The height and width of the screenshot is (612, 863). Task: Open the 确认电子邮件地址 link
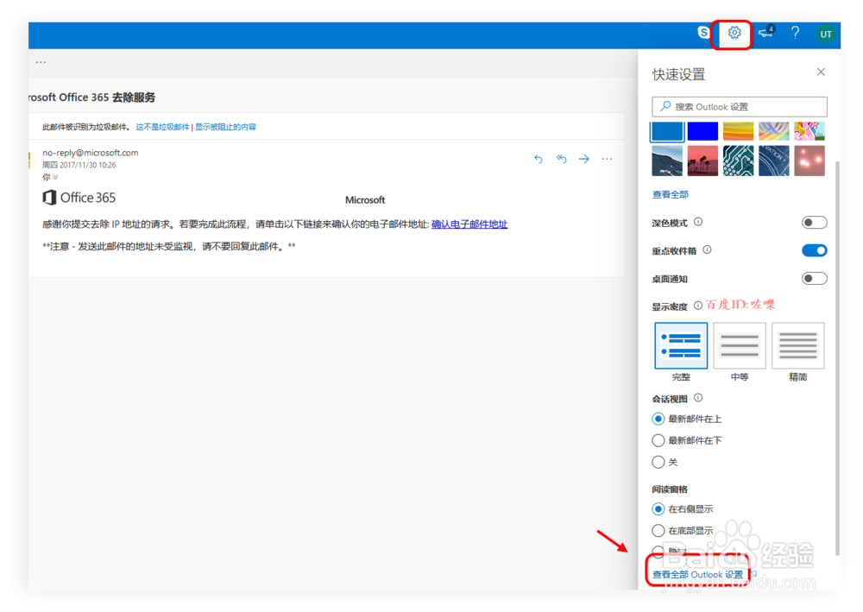click(x=469, y=224)
